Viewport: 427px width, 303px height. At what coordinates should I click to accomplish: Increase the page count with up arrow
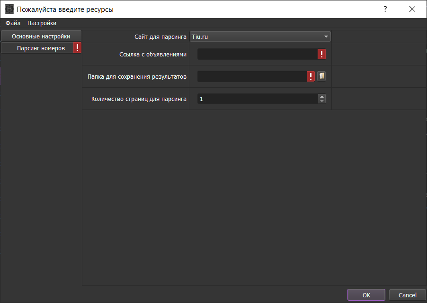tap(322, 96)
